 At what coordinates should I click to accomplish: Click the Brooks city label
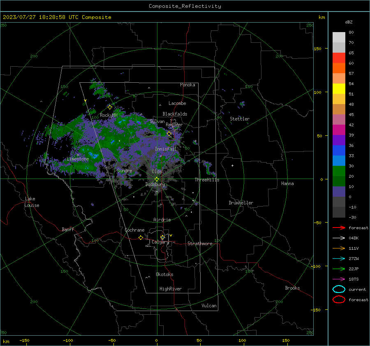point(292,288)
